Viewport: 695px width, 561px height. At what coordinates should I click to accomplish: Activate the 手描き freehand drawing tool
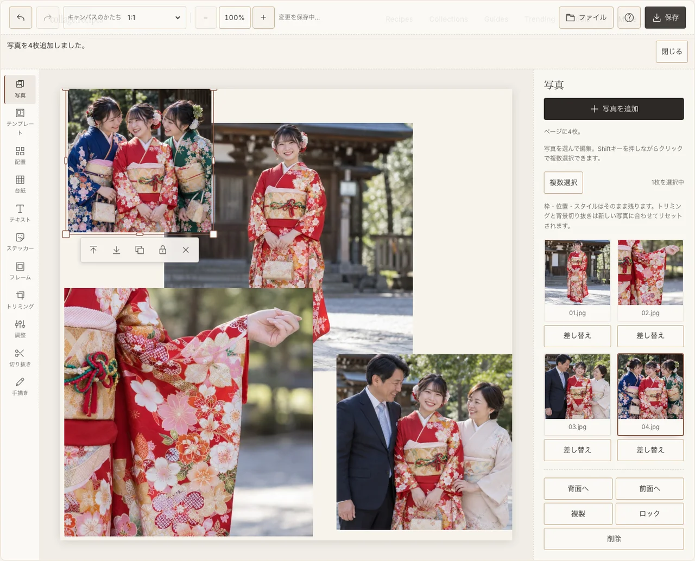pos(20,386)
